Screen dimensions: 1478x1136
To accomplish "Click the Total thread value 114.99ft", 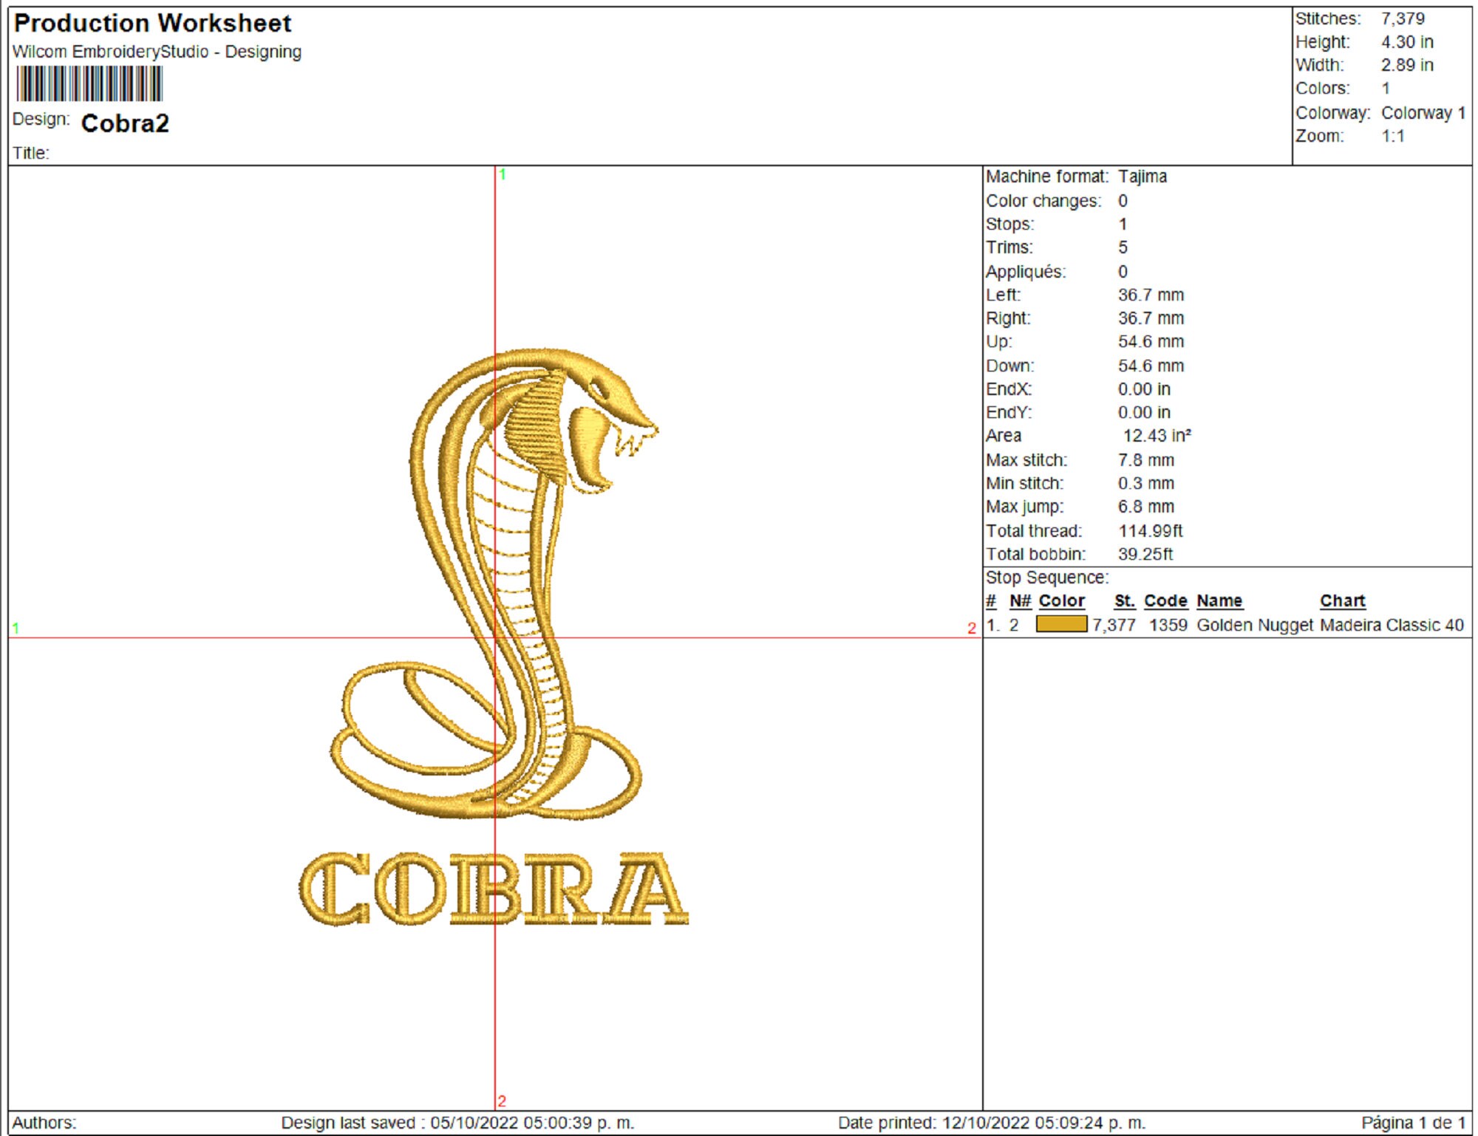I will pyautogui.click(x=1150, y=531).
